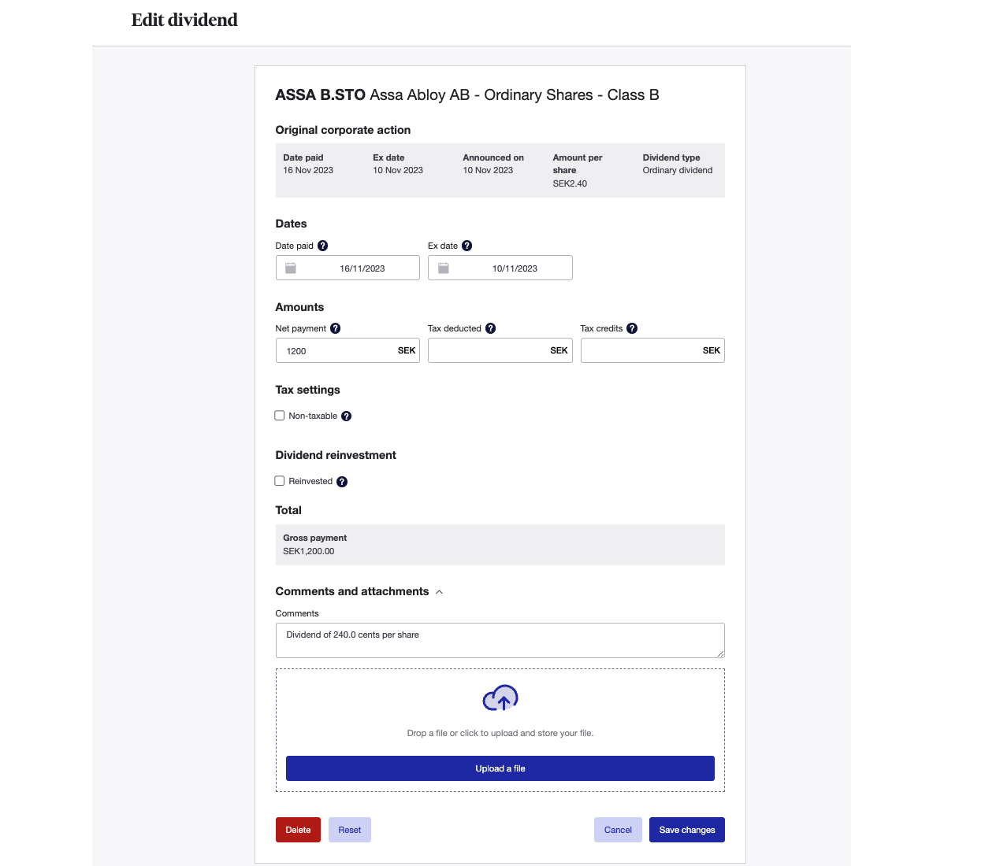
Task: Enable the Non-taxable checkbox
Action: (x=279, y=415)
